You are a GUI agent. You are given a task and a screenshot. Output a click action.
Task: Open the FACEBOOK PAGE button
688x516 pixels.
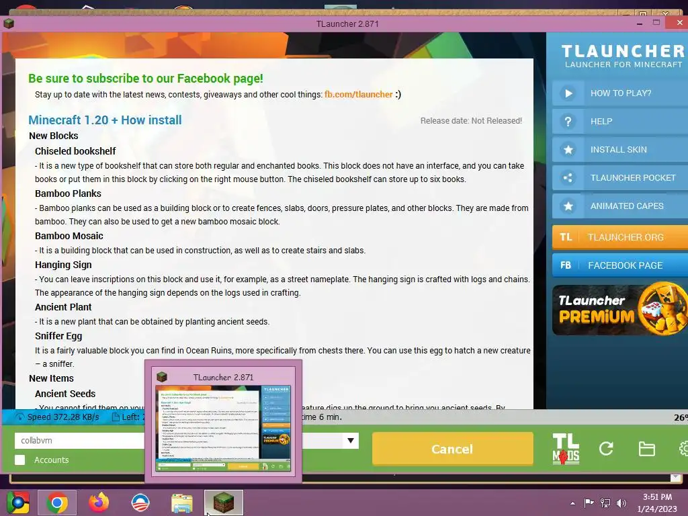point(620,265)
